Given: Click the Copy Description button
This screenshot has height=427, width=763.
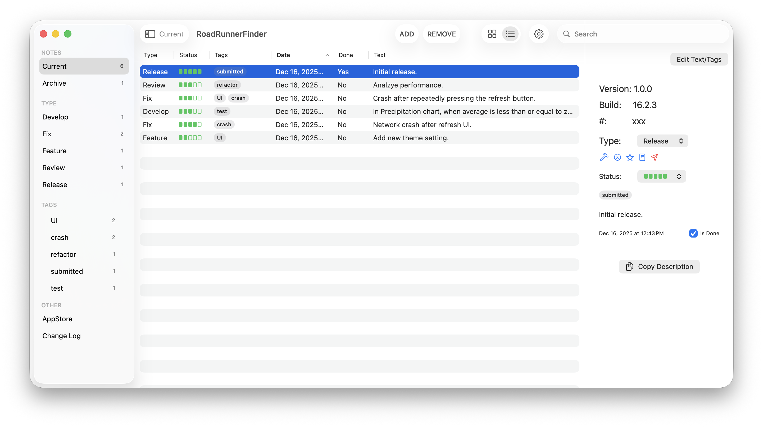Looking at the screenshot, I should [659, 267].
